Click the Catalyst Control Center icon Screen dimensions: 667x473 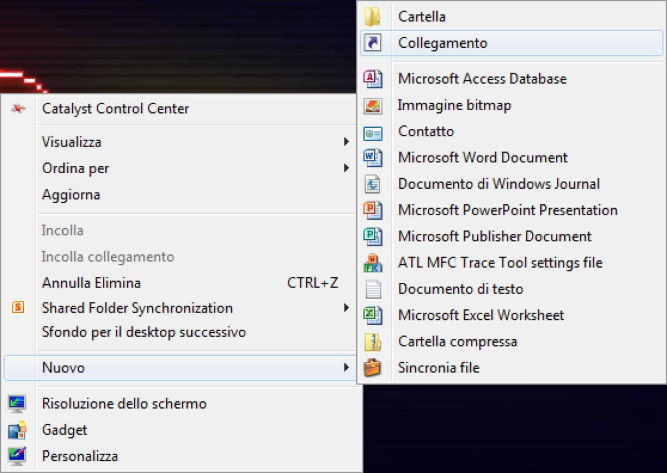pyautogui.click(x=18, y=109)
